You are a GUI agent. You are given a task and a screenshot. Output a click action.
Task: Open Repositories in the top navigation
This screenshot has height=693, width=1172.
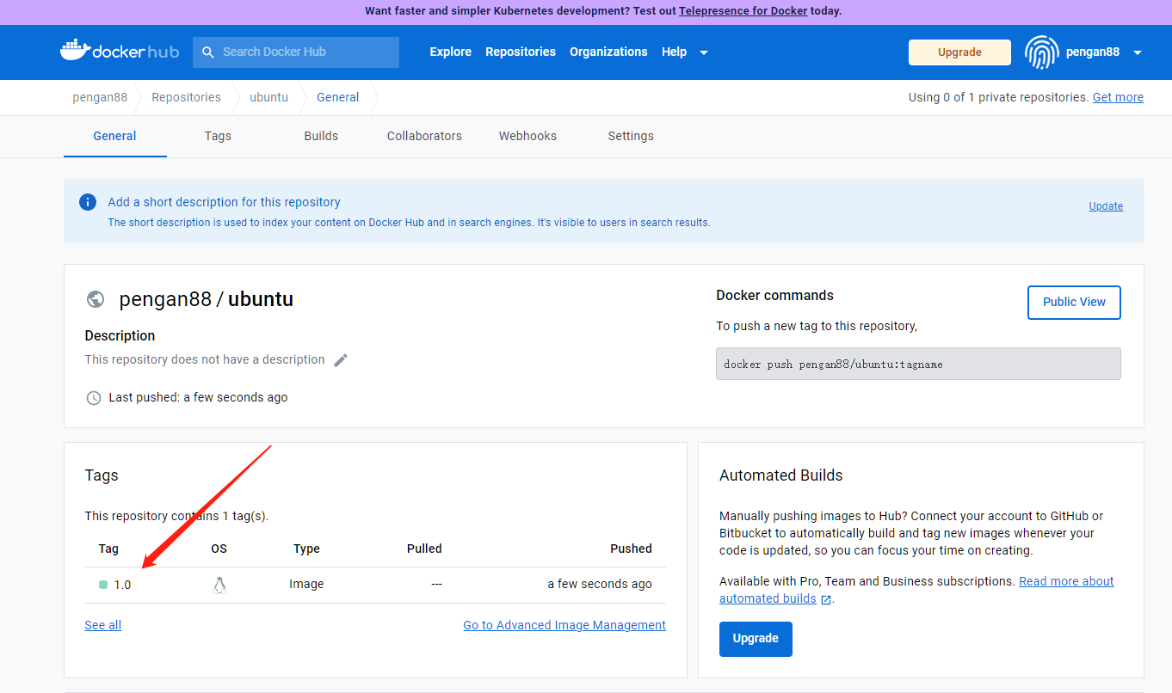tap(521, 52)
